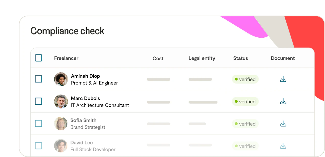Tick the select-all checkbox in the header
Viewport: 325px width, 157px height.
pos(39,58)
